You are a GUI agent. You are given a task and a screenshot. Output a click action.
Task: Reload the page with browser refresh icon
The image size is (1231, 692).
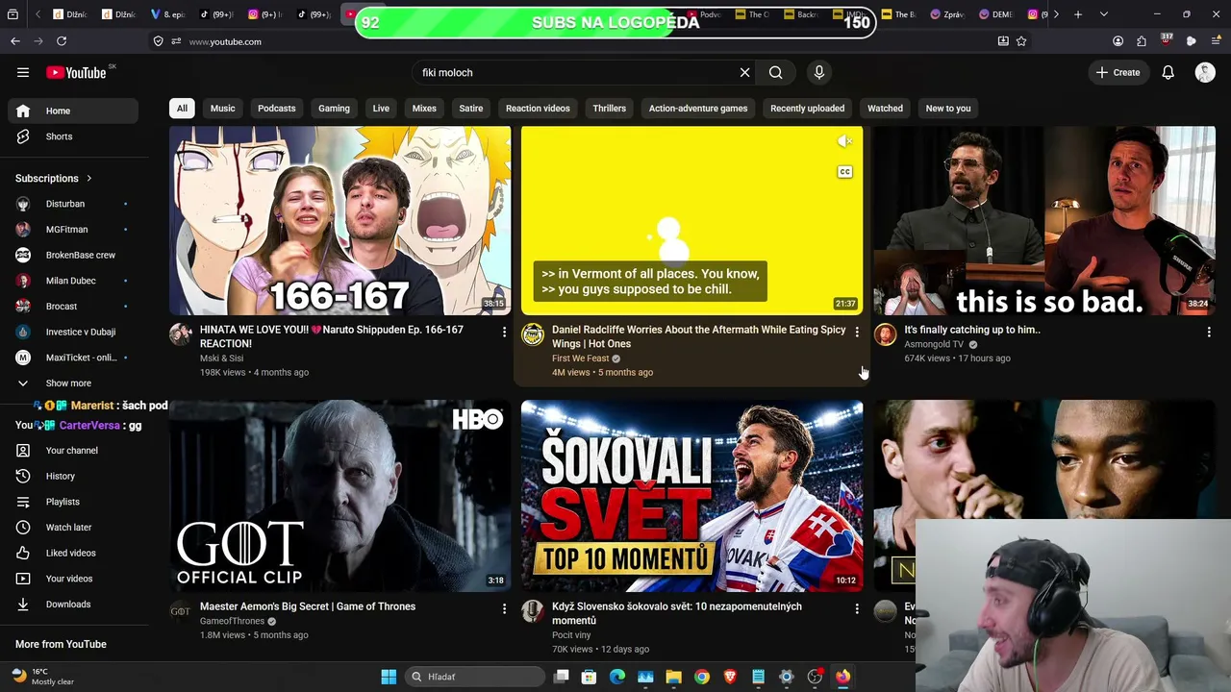[62, 41]
